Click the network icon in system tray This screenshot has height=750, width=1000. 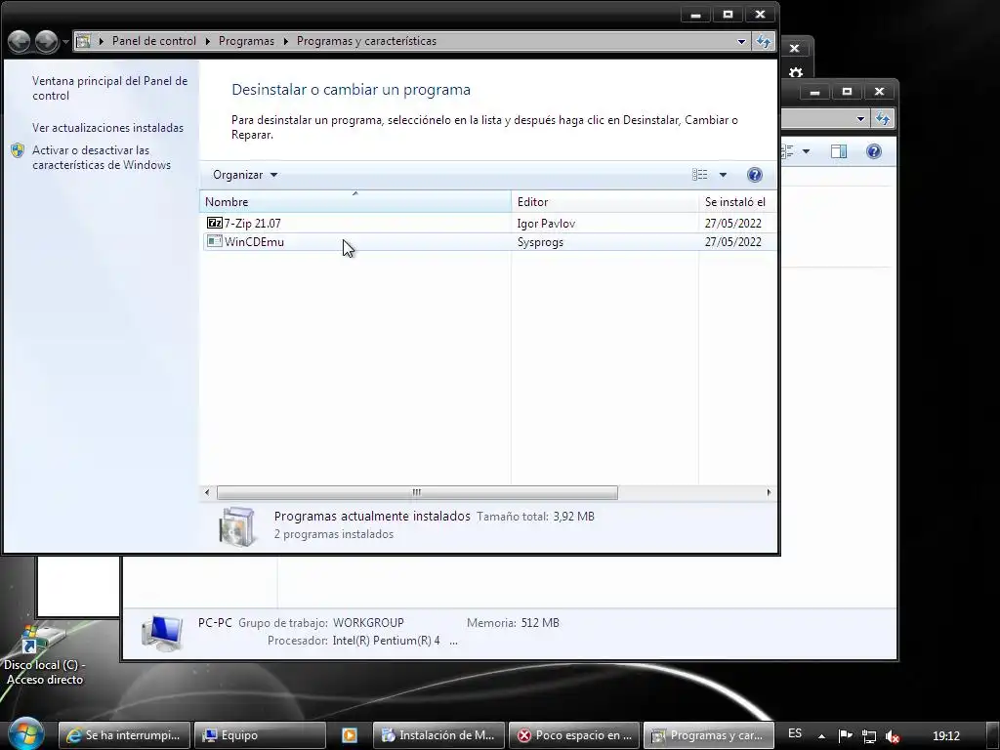[868, 736]
